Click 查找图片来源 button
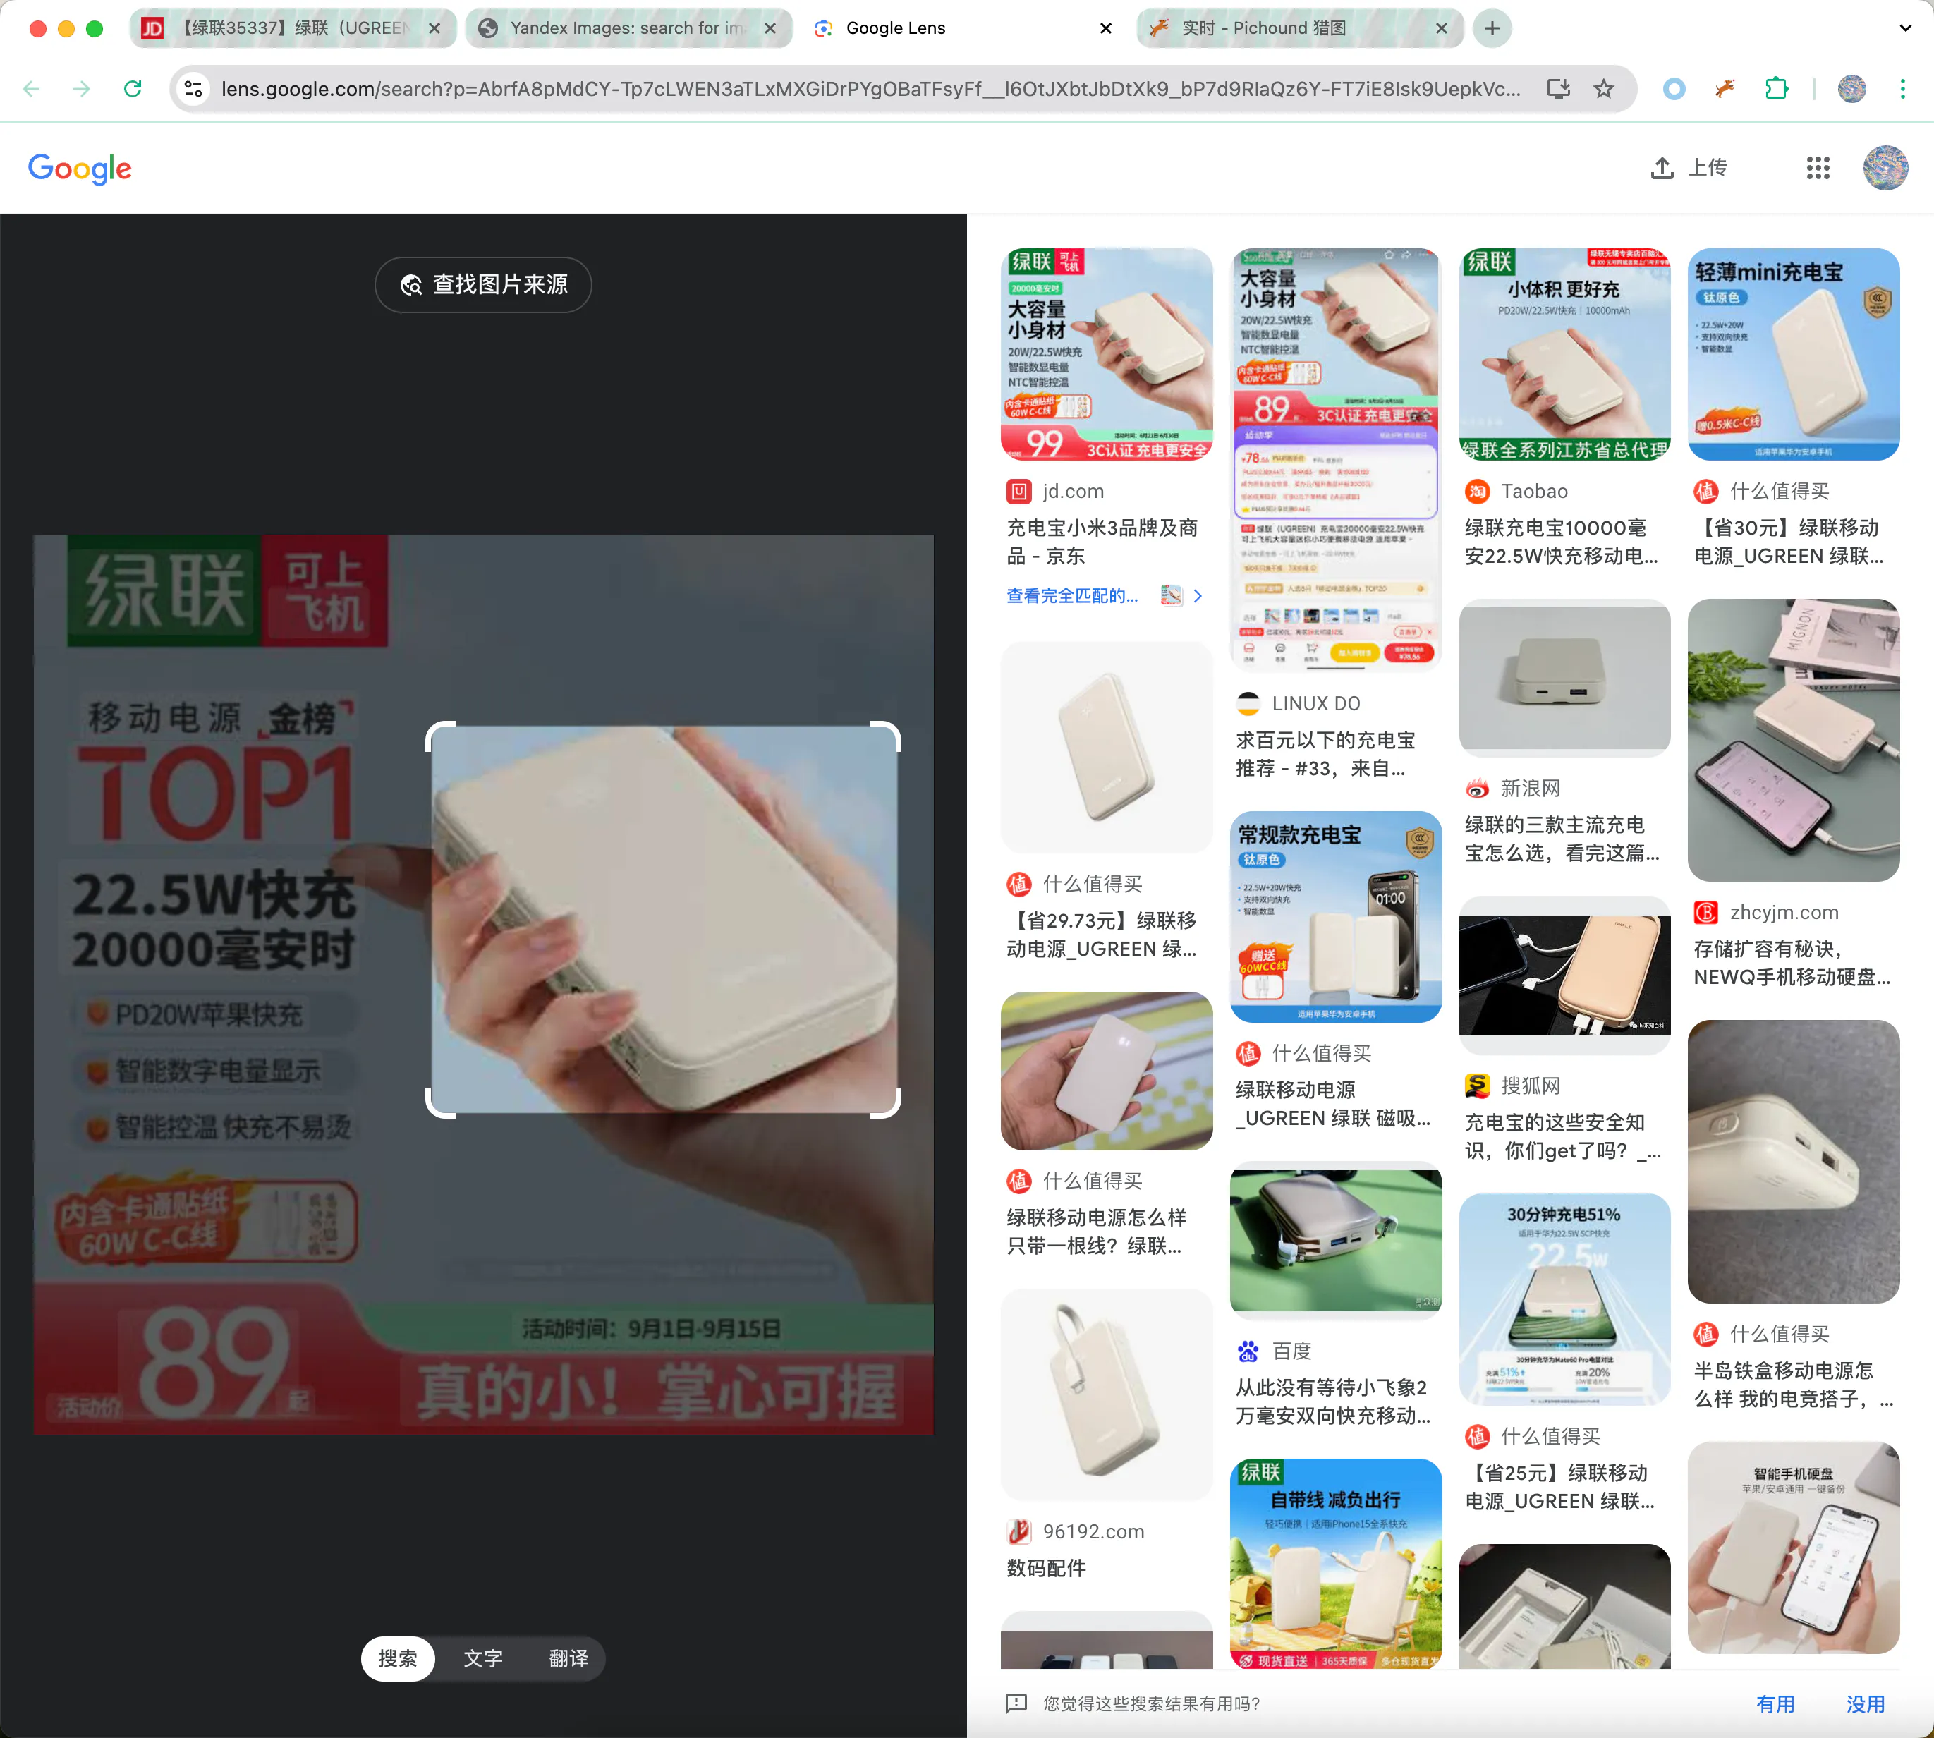 (x=483, y=284)
